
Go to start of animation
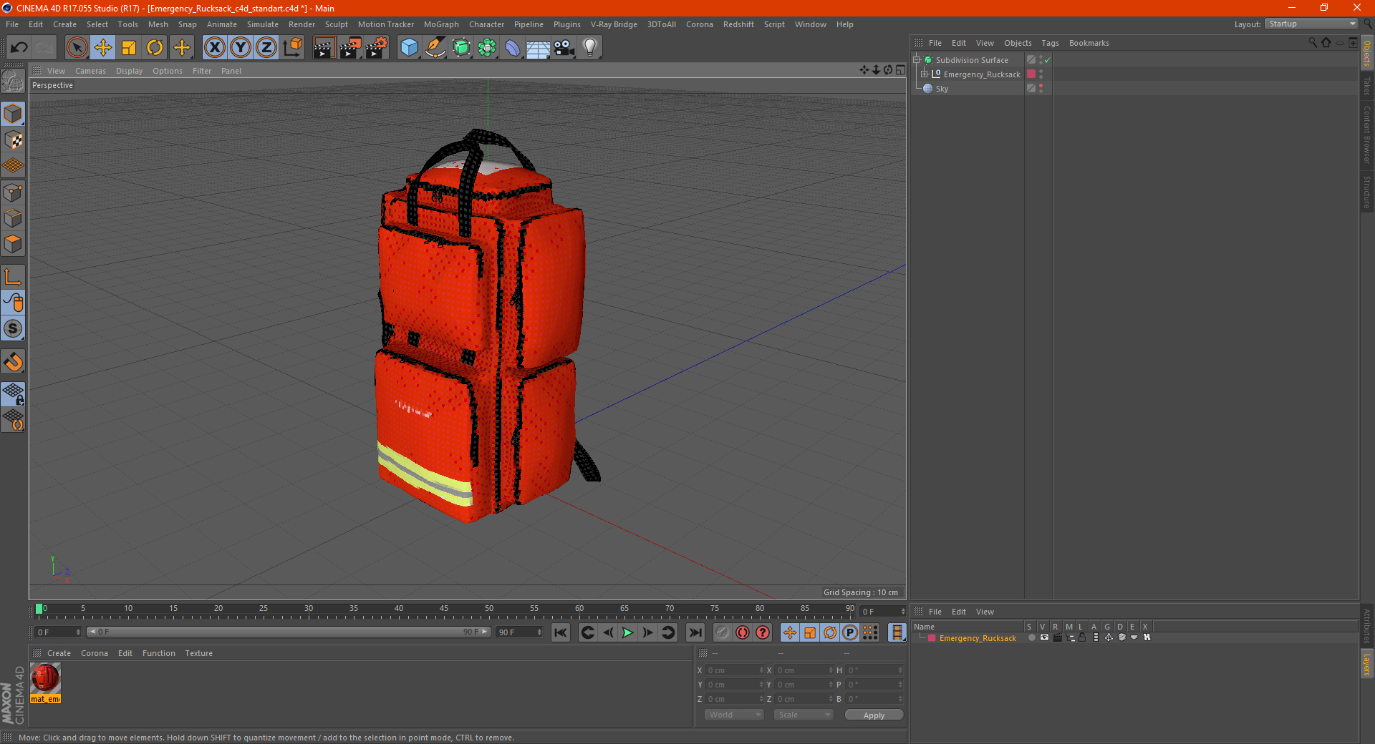(561, 632)
